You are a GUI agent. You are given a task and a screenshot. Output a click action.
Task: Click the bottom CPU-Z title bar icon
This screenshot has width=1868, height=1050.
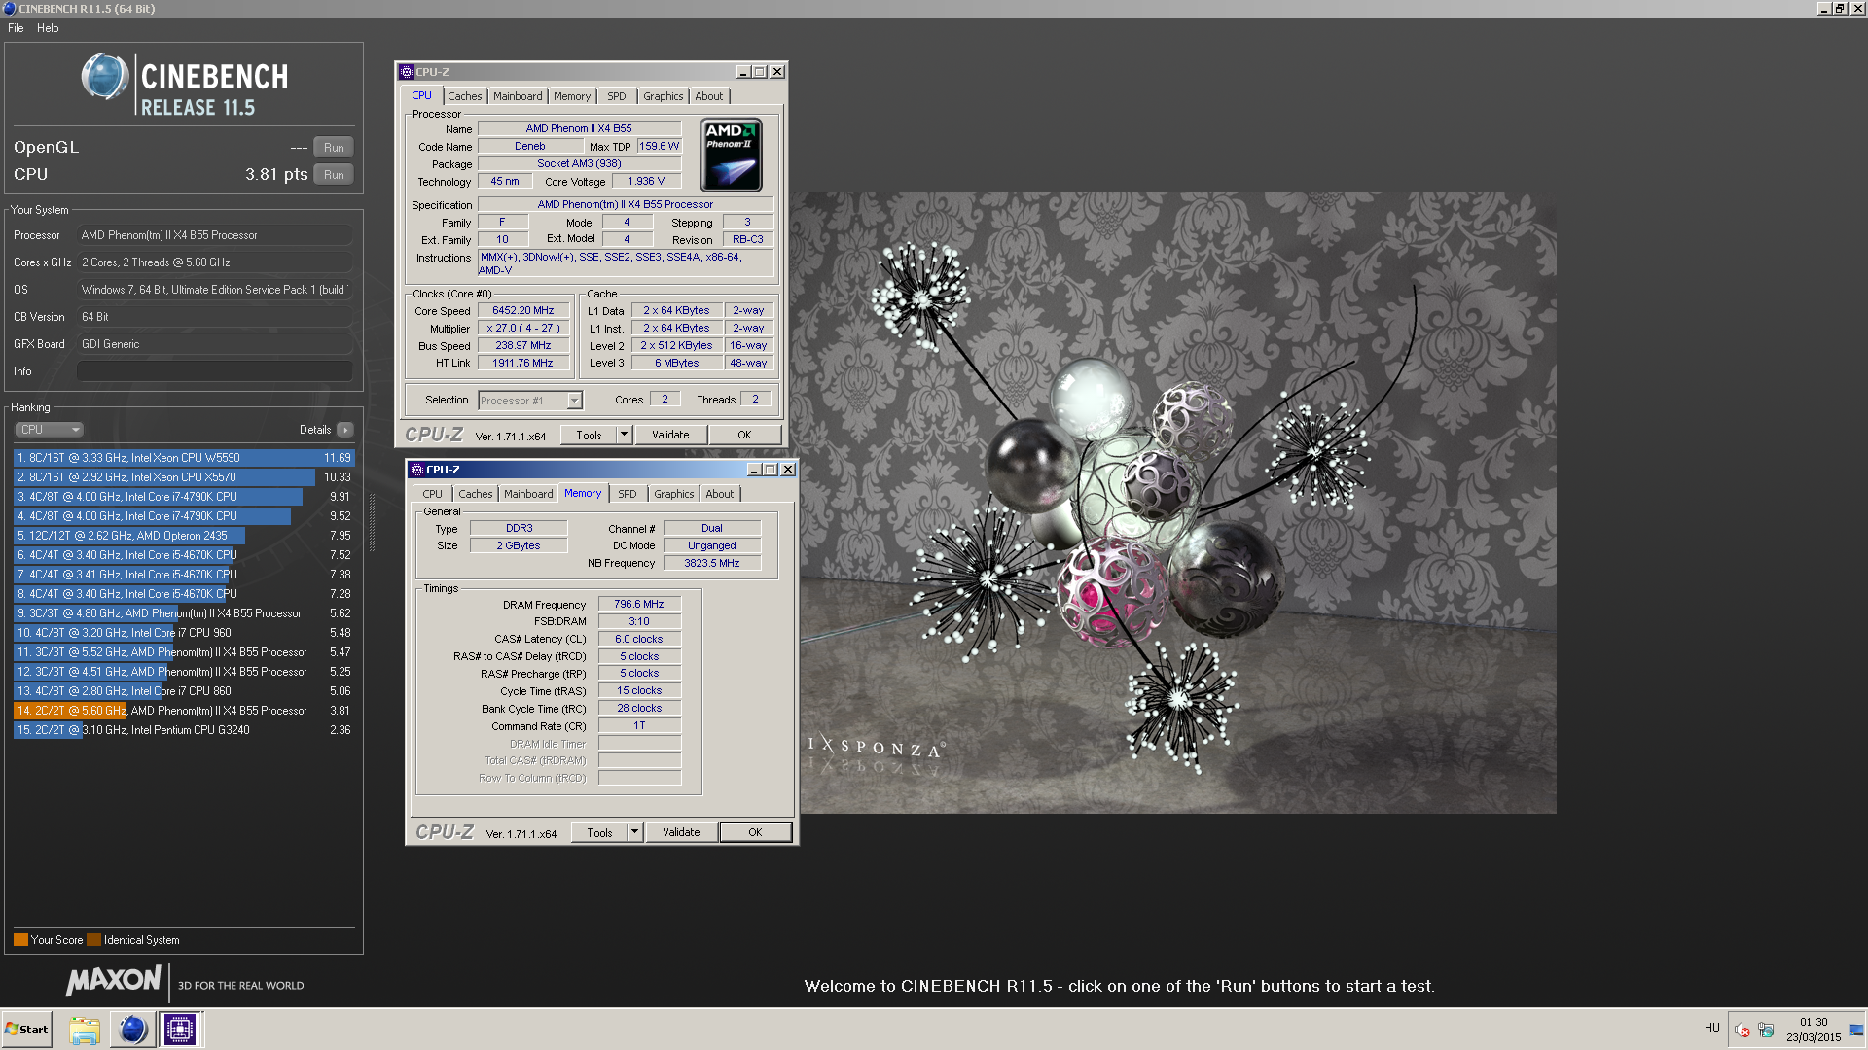coord(417,470)
